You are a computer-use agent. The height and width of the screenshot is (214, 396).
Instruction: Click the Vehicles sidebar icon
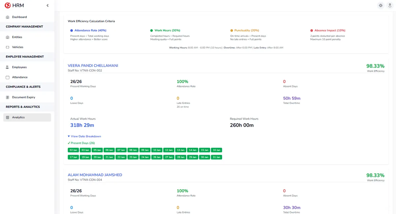pyautogui.click(x=8, y=47)
